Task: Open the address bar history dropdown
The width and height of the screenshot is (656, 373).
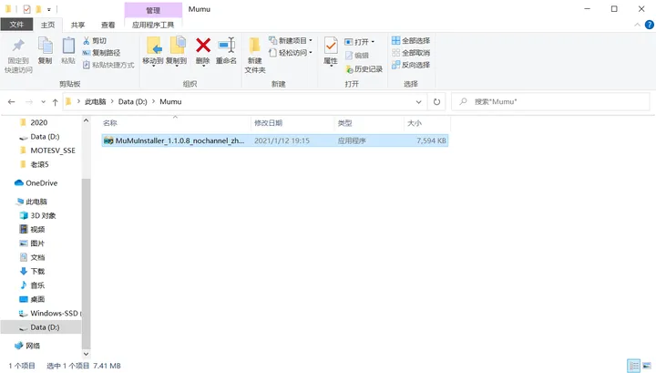Action: click(420, 101)
